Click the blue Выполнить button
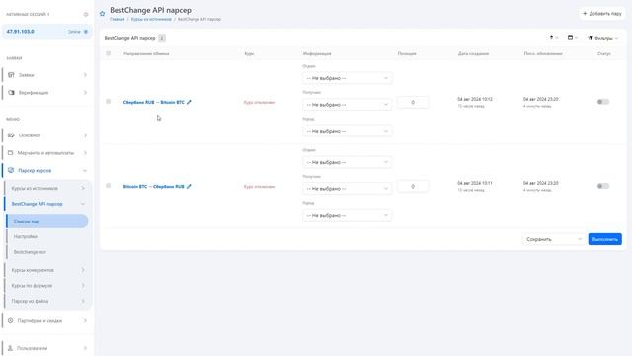The height and width of the screenshot is (356, 632). (604, 239)
